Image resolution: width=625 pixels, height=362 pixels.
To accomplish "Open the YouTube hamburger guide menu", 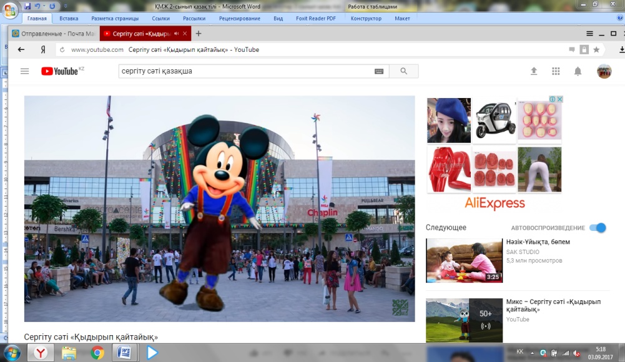I will (x=25, y=71).
